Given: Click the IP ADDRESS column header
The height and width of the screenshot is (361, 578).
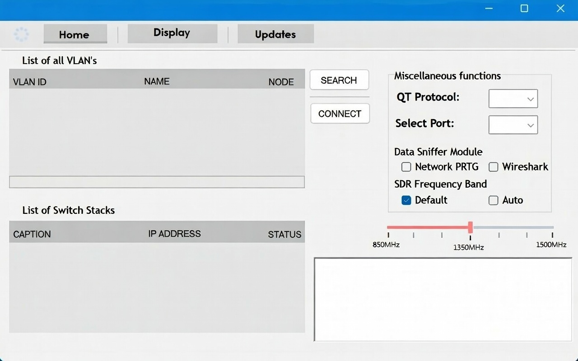Looking at the screenshot, I should 174,234.
